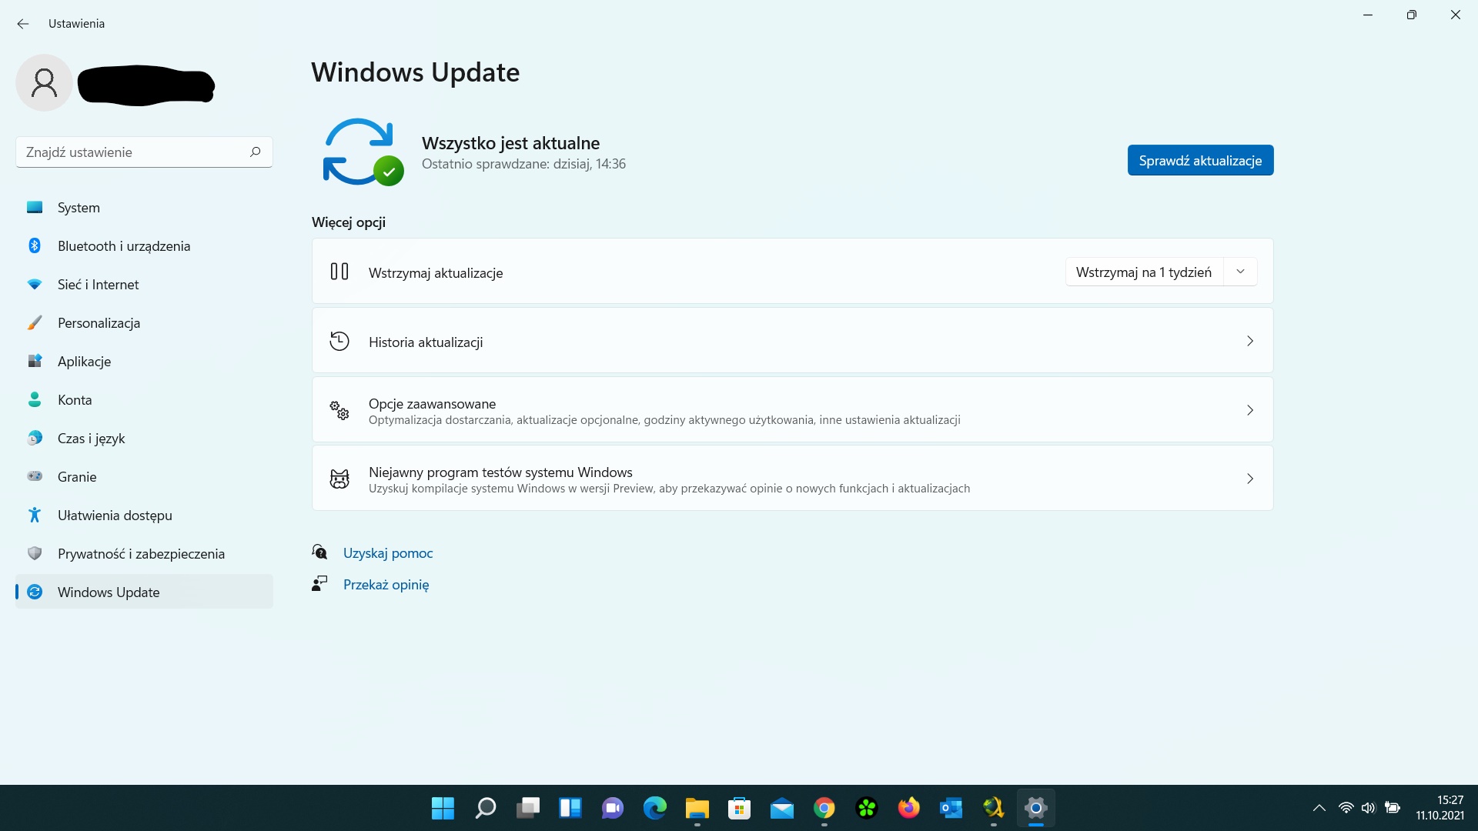Go to Sieć i Internet
Screen dimensions: 1478x831
pyautogui.click(x=144, y=284)
